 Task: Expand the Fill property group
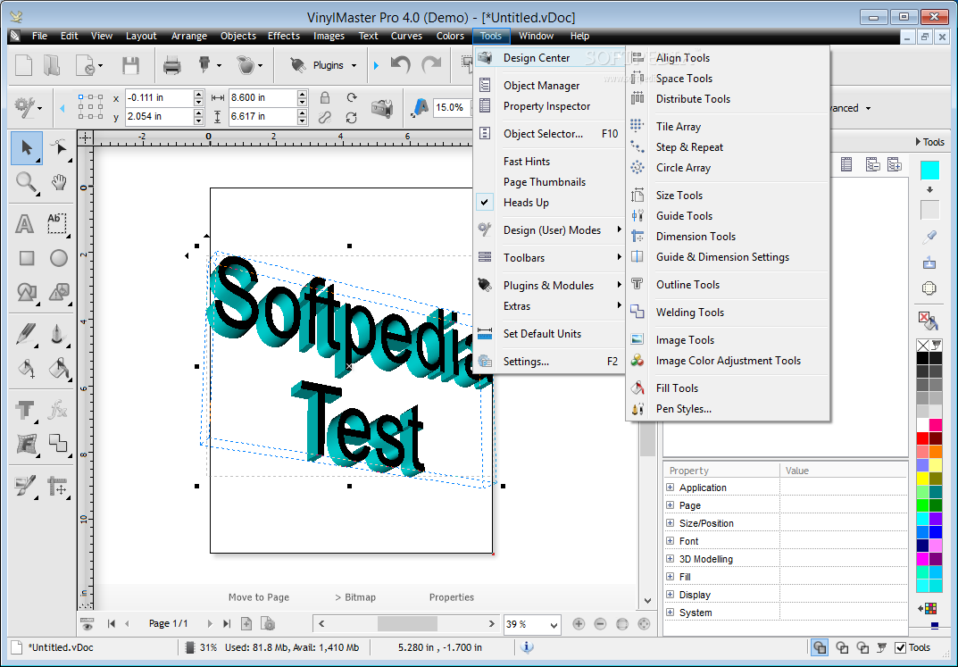tap(670, 576)
